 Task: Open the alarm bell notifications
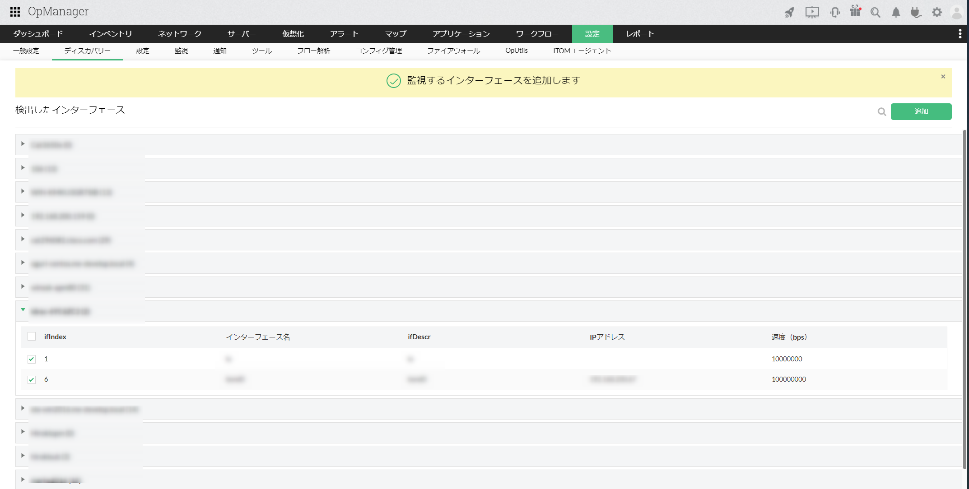point(896,12)
